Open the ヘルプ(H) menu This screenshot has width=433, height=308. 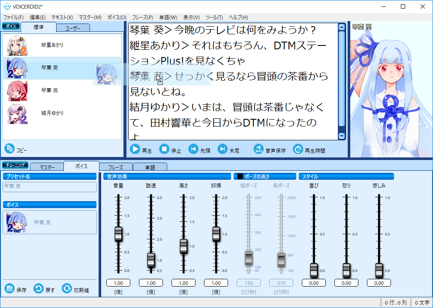(239, 18)
